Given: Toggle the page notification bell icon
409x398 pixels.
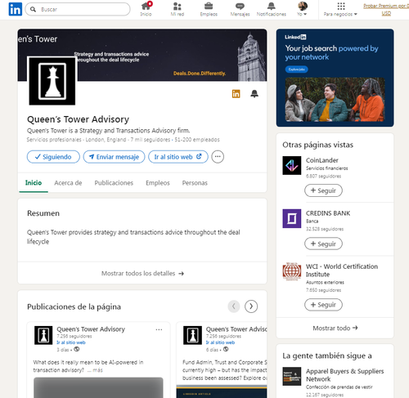Looking at the screenshot, I should tap(254, 94).
